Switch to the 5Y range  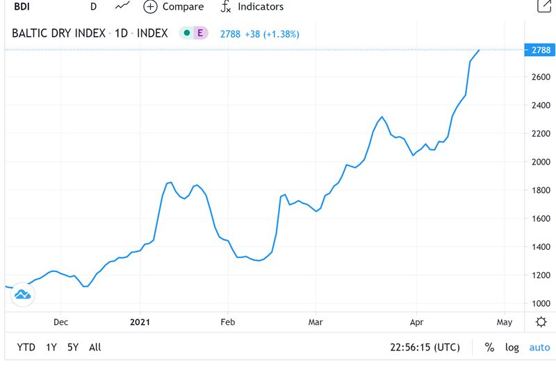[73, 347]
